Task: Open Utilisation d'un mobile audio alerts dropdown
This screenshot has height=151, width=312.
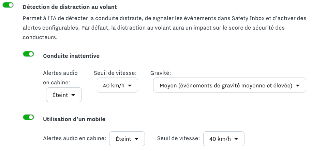Action: (127, 139)
